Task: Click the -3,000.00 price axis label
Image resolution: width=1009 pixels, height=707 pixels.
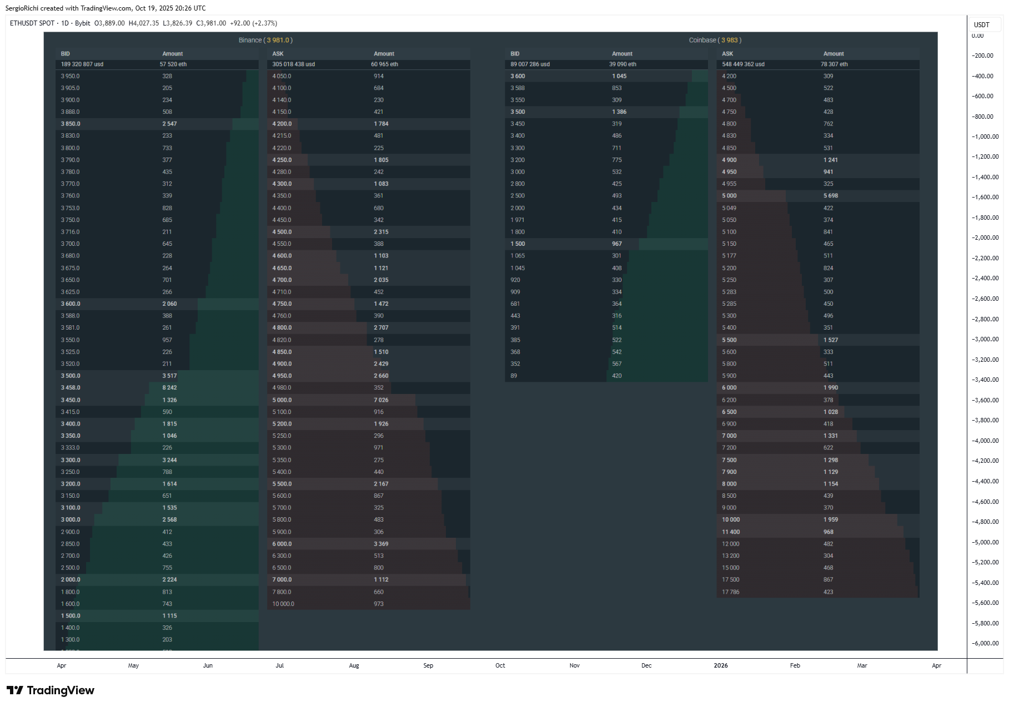Action: pyautogui.click(x=986, y=339)
